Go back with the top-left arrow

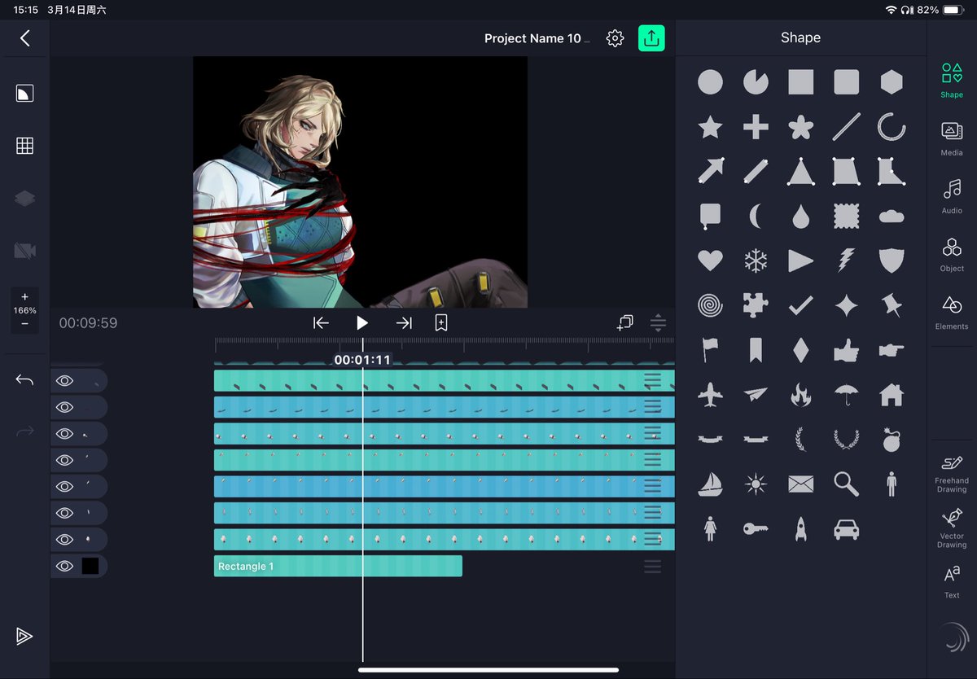[25, 38]
